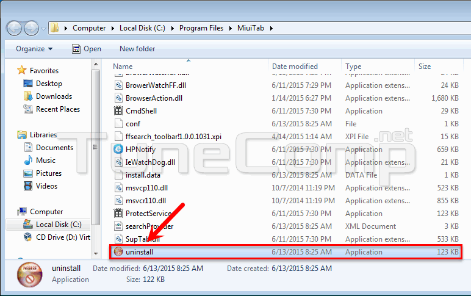The height and width of the screenshot is (296, 471).
Task: Click the DATA File type cell
Action: [361, 175]
